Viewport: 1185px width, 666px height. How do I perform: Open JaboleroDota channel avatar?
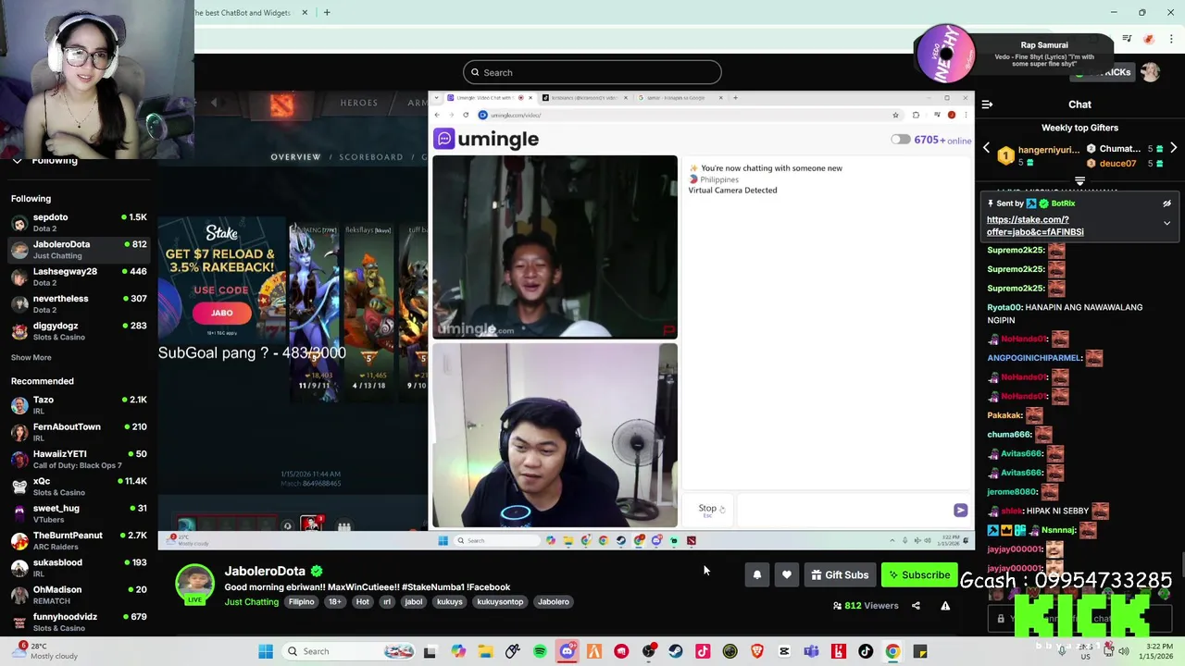coord(194,583)
